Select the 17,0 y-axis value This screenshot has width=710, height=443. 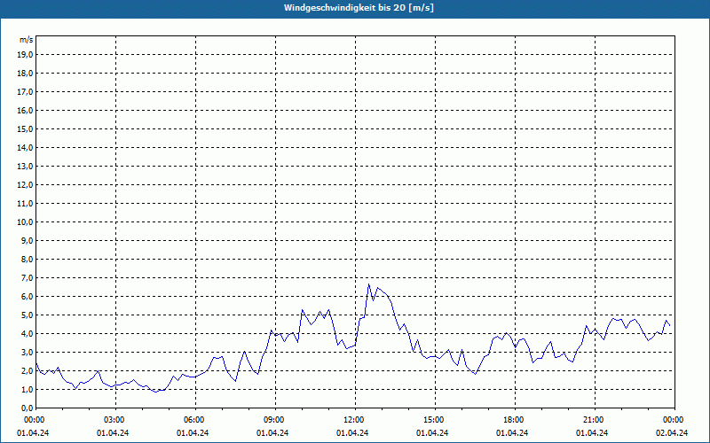25,92
